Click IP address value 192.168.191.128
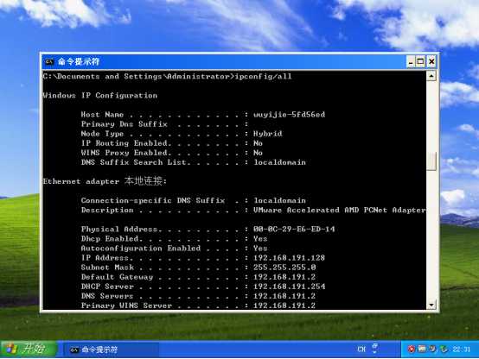The image size is (479, 359). 289,258
